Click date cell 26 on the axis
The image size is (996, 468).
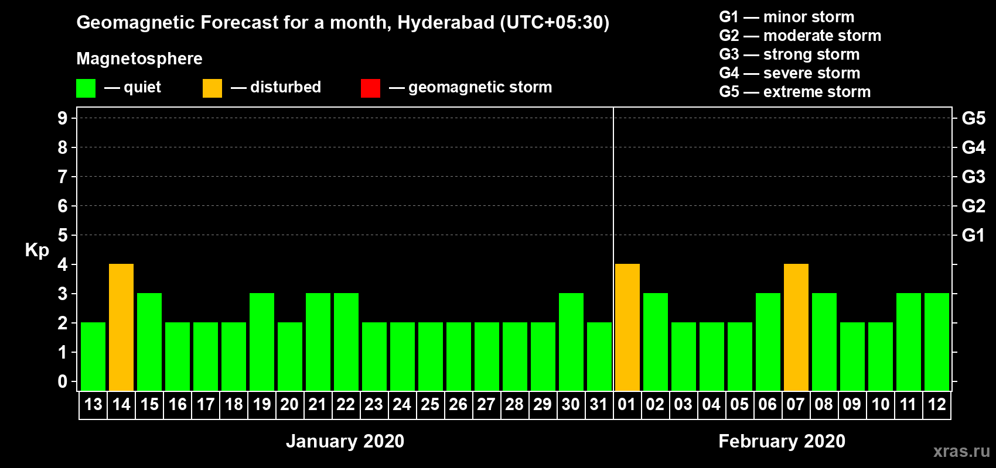[459, 405]
